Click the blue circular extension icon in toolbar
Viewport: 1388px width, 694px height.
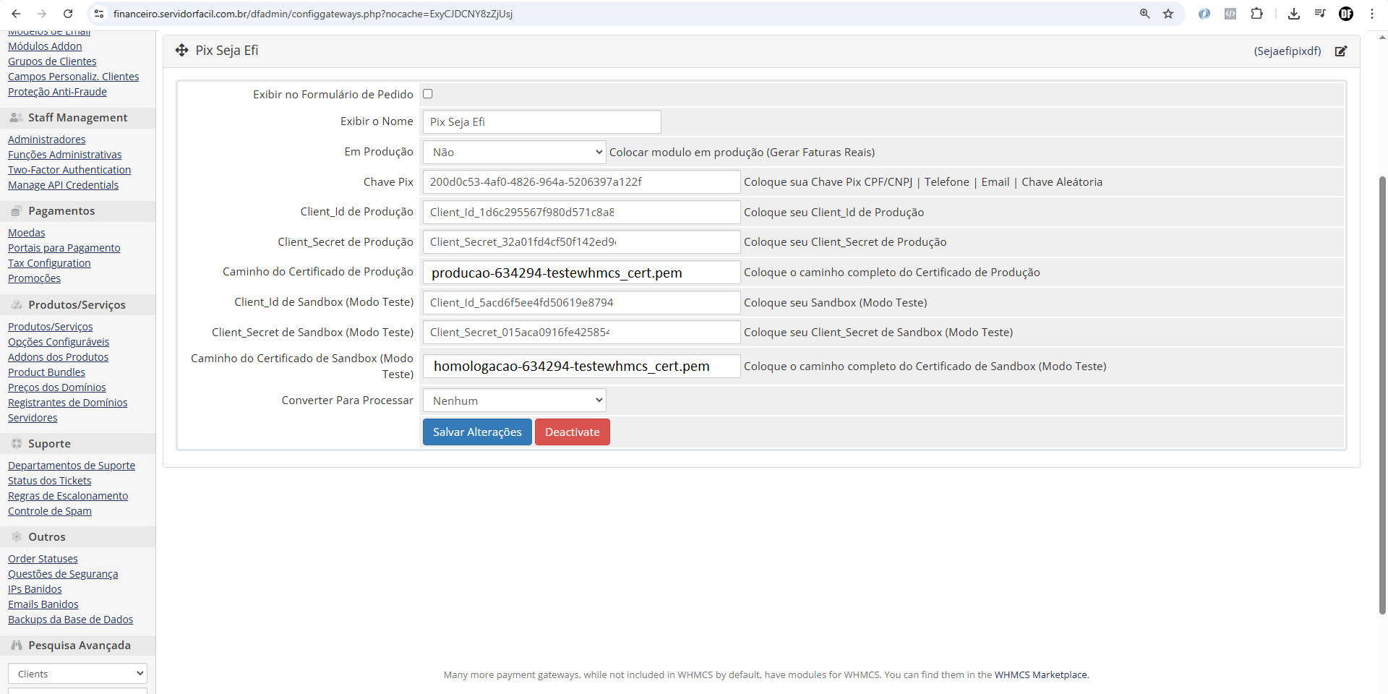pos(1204,14)
